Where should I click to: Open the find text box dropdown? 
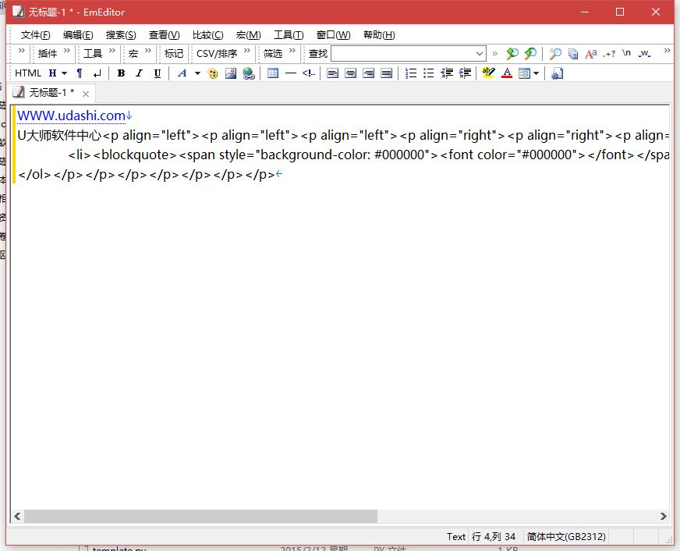(x=480, y=54)
